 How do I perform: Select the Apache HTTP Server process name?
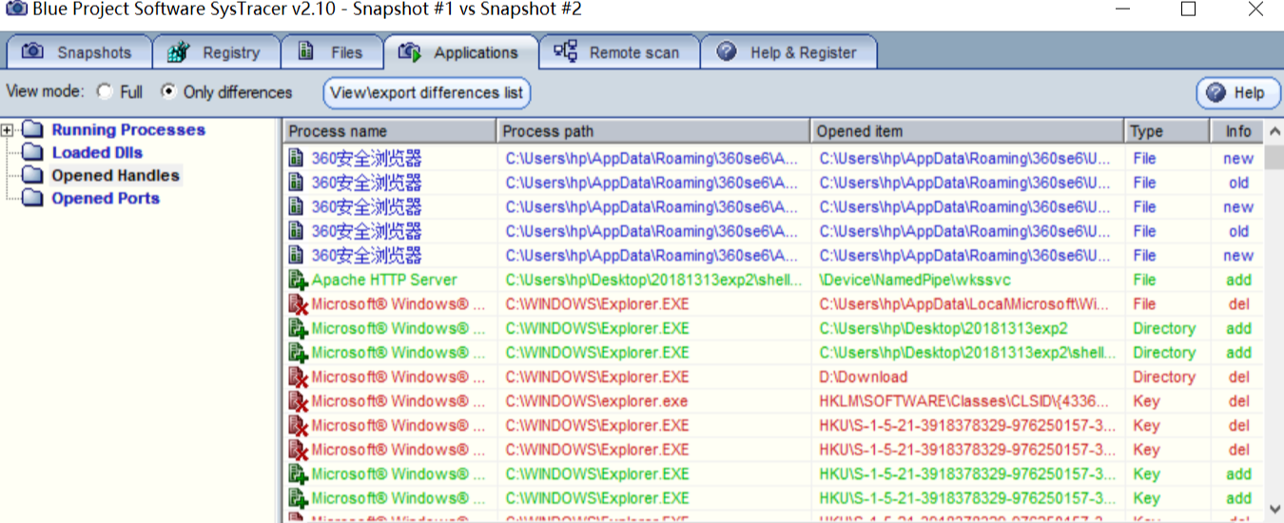tap(384, 280)
